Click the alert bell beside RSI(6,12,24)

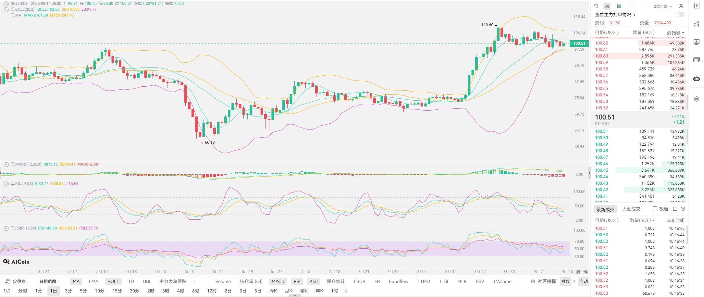12,228
